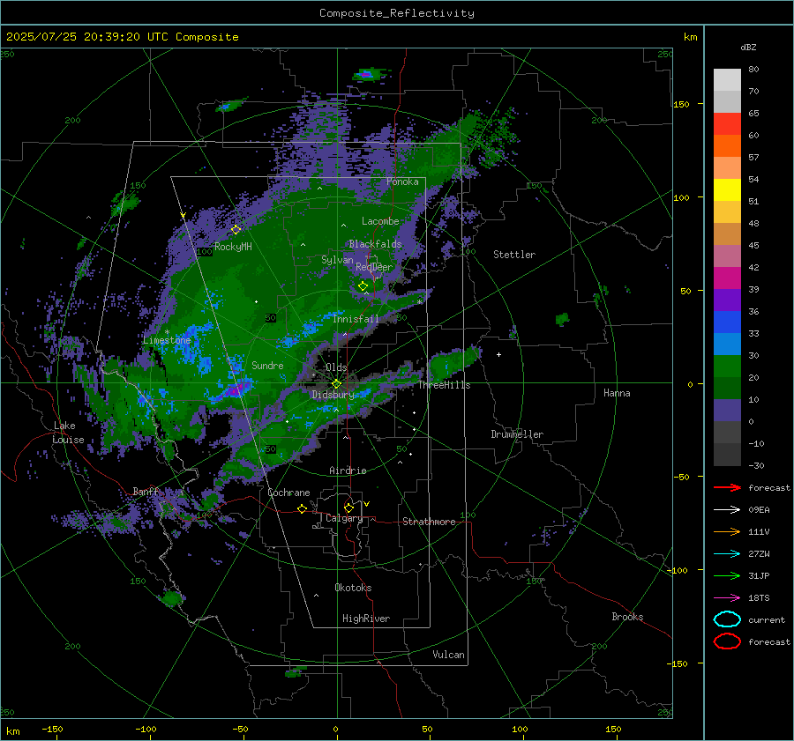Click the 18TS legend text

point(759,598)
